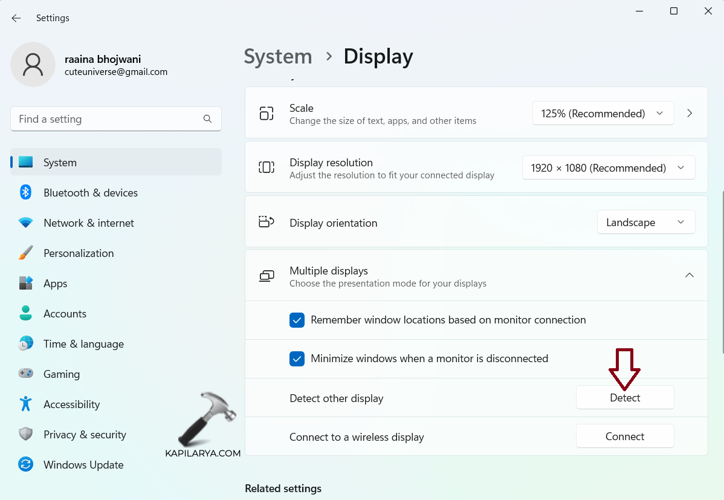Image resolution: width=724 pixels, height=500 pixels.
Task: Disable Minimize windows when a monitor is disconnected
Action: point(297,359)
